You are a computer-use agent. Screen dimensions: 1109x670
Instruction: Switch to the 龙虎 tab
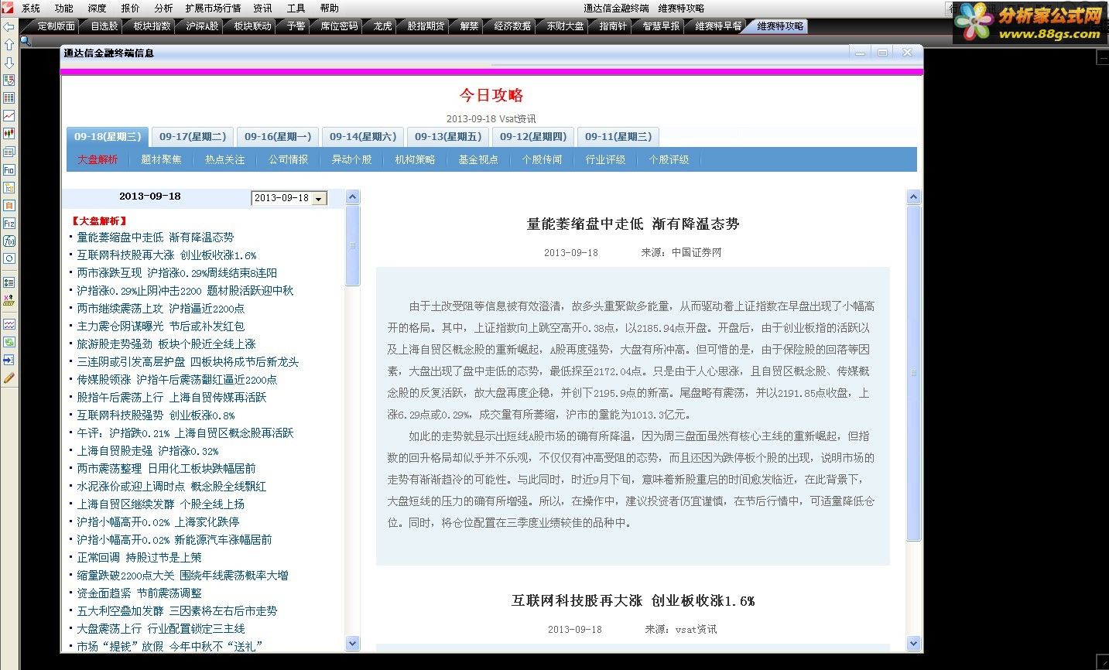click(x=382, y=26)
